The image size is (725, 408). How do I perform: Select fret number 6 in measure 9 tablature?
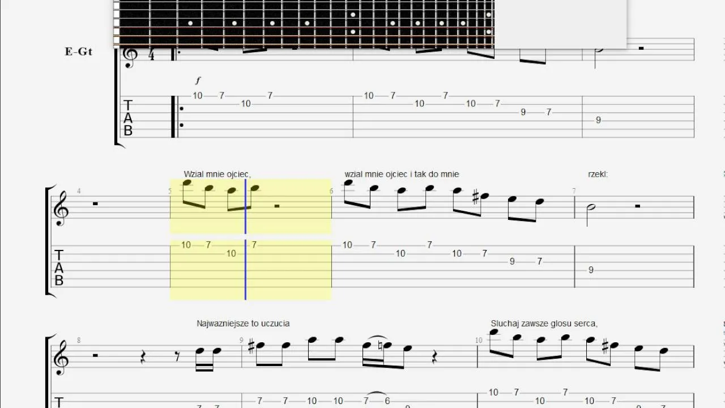[387, 401]
